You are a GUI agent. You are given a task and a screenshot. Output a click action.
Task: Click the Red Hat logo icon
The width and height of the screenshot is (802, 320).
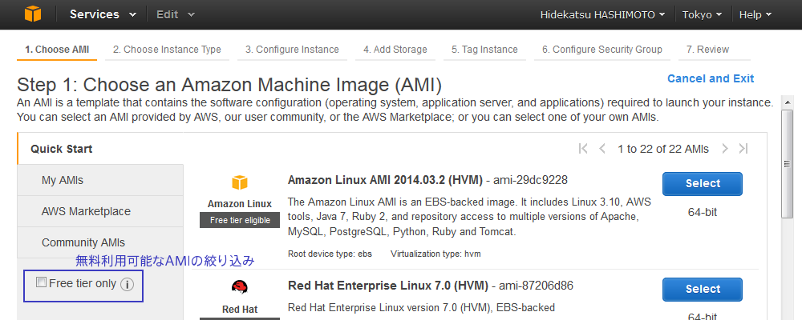pyautogui.click(x=239, y=288)
